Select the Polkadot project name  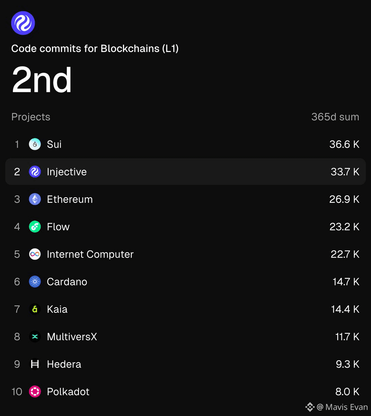[68, 392]
